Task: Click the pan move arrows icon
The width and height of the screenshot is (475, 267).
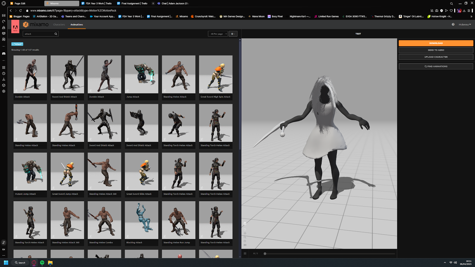Action: pos(245,233)
